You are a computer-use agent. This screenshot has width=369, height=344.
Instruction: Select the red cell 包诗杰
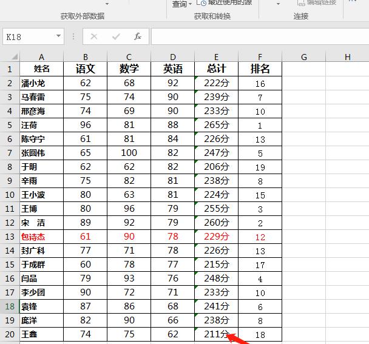(42, 237)
